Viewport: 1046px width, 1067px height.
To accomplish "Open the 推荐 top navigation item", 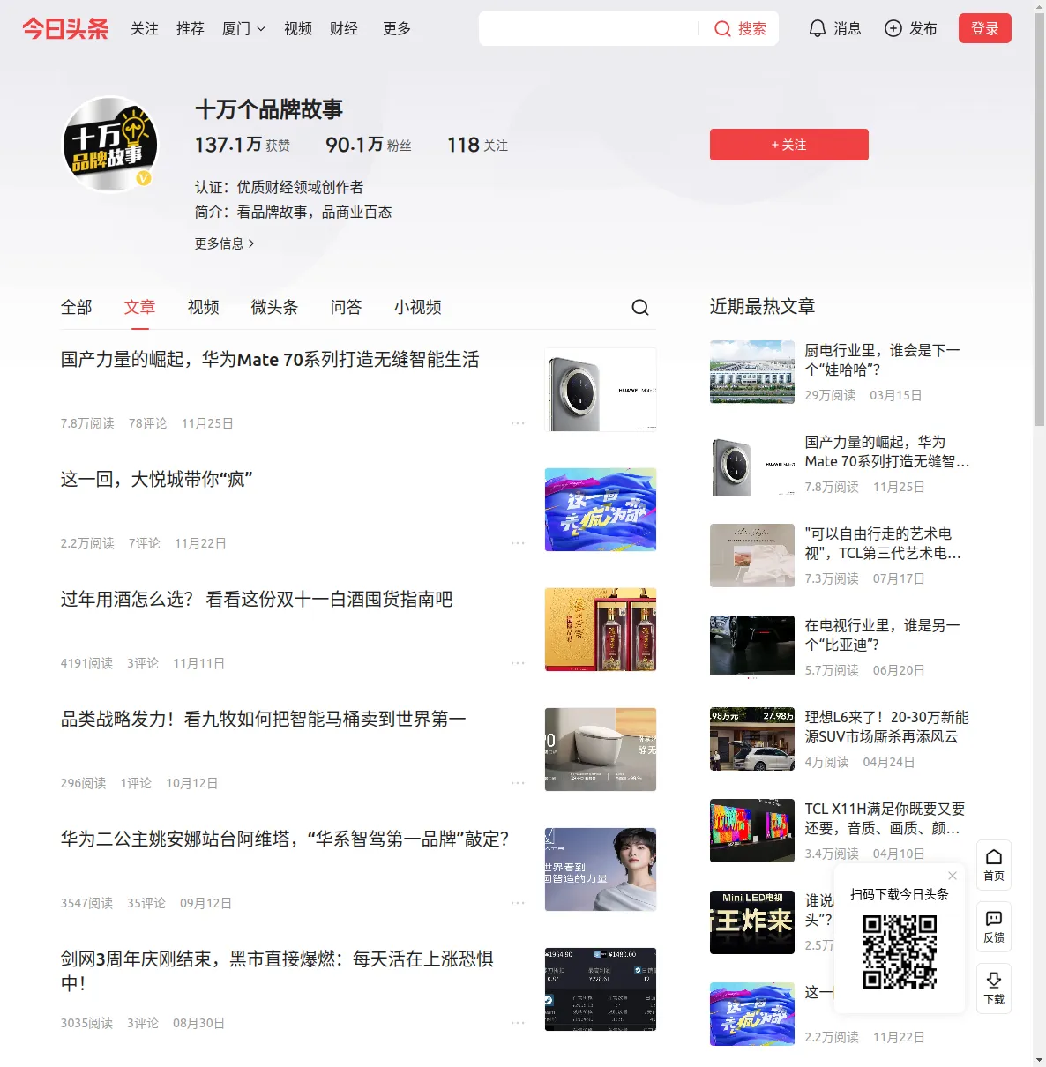I will click(191, 29).
